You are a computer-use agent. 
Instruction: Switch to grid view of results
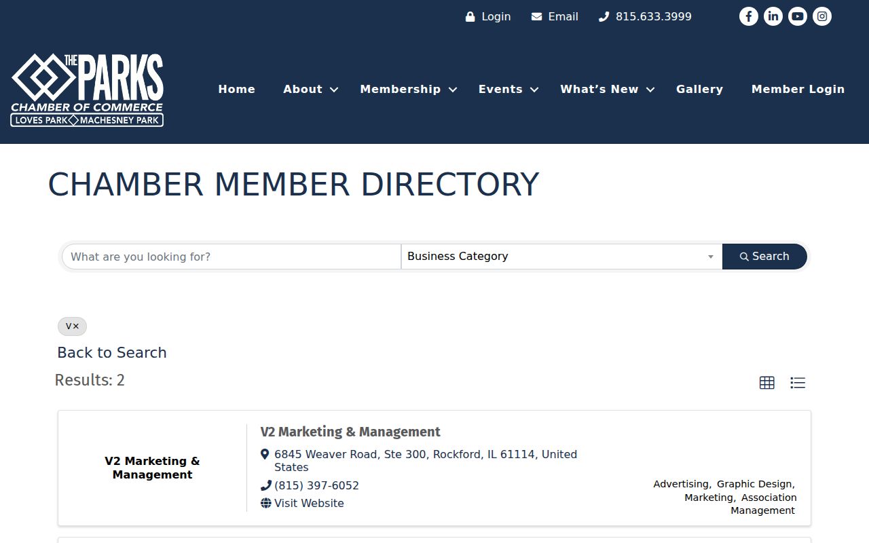[x=767, y=383]
